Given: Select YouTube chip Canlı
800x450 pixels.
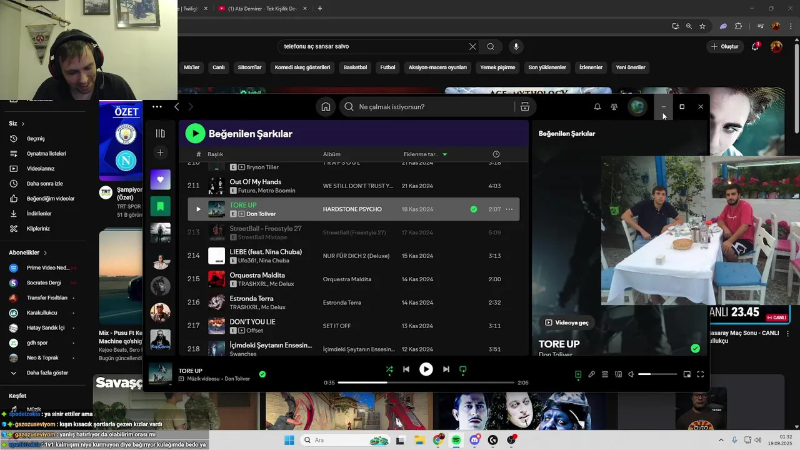Looking at the screenshot, I should pos(219,67).
